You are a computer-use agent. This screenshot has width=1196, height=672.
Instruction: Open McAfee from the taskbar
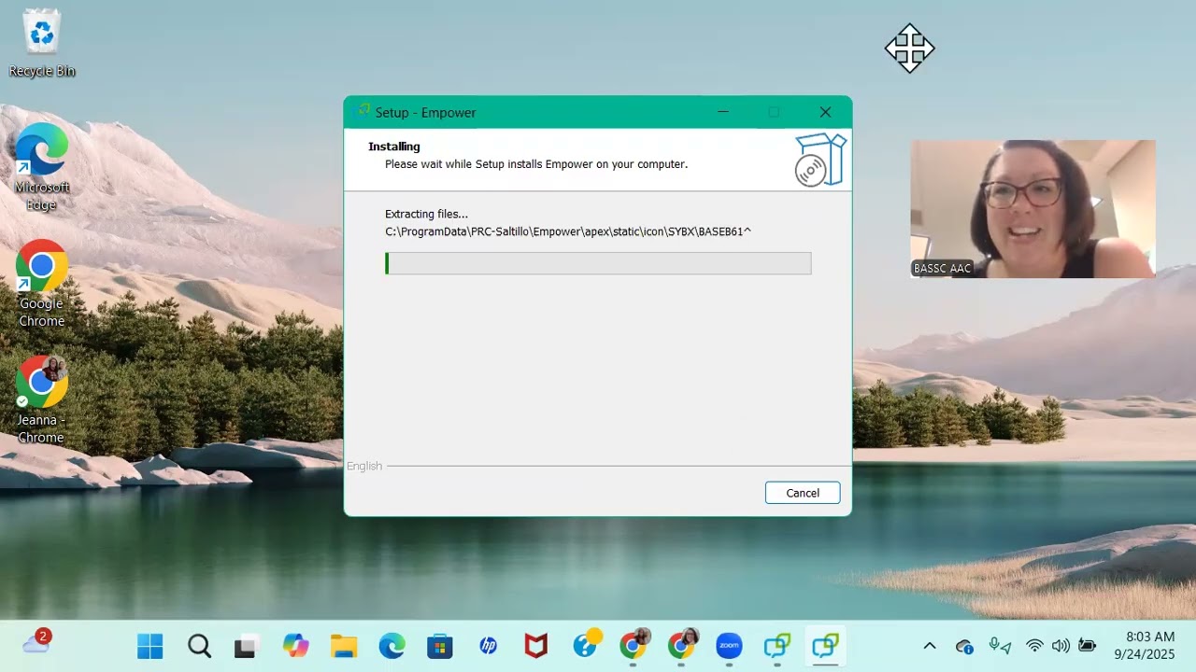click(535, 646)
